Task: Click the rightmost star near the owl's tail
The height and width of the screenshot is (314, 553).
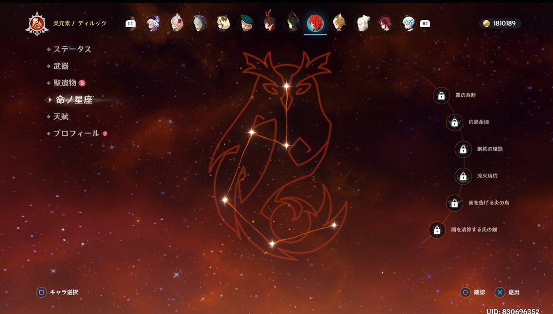Action: pos(334,226)
